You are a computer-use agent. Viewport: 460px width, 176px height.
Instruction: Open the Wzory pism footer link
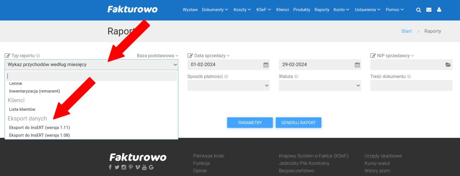(x=377, y=171)
